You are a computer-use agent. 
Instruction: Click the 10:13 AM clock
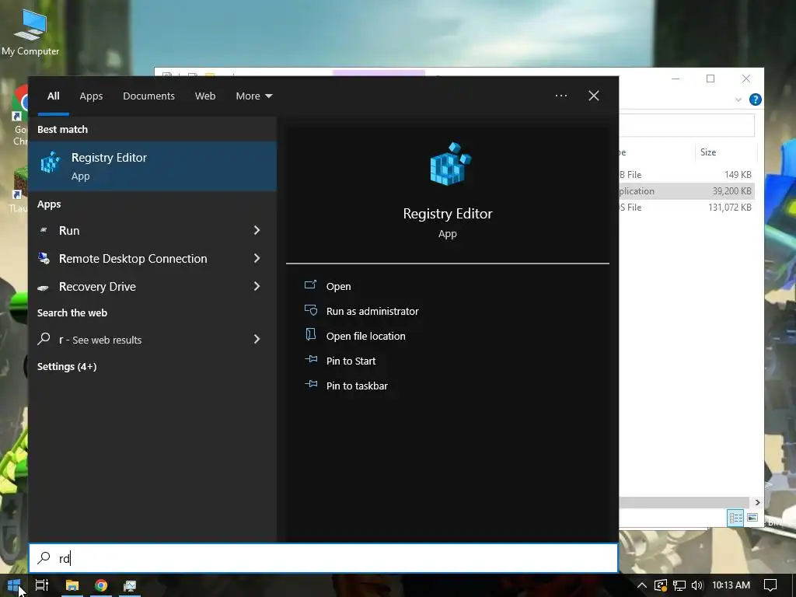coord(731,585)
